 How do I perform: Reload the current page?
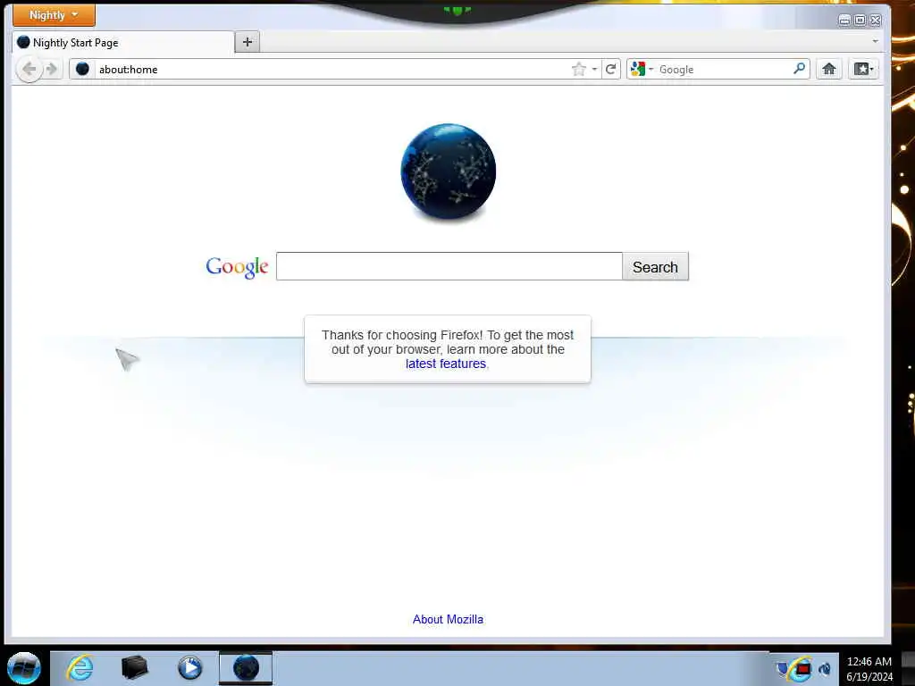[611, 70]
